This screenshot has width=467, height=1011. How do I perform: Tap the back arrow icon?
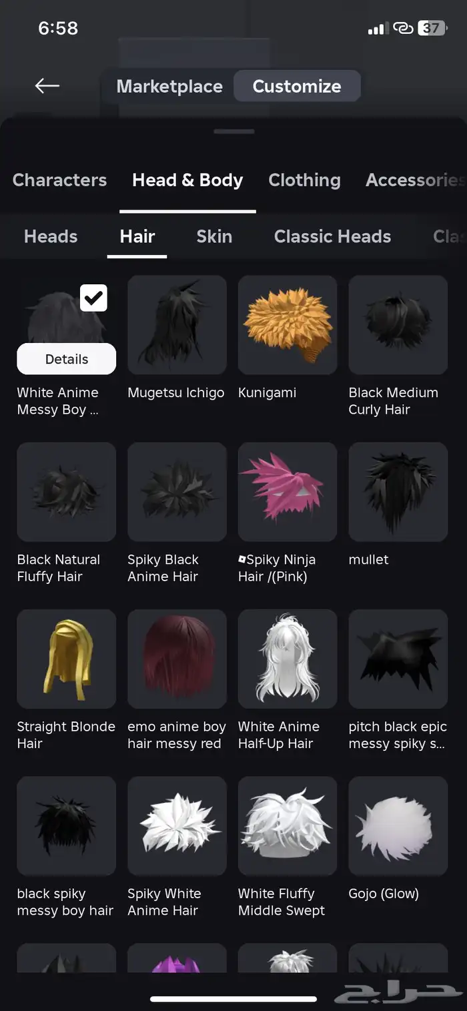point(47,85)
